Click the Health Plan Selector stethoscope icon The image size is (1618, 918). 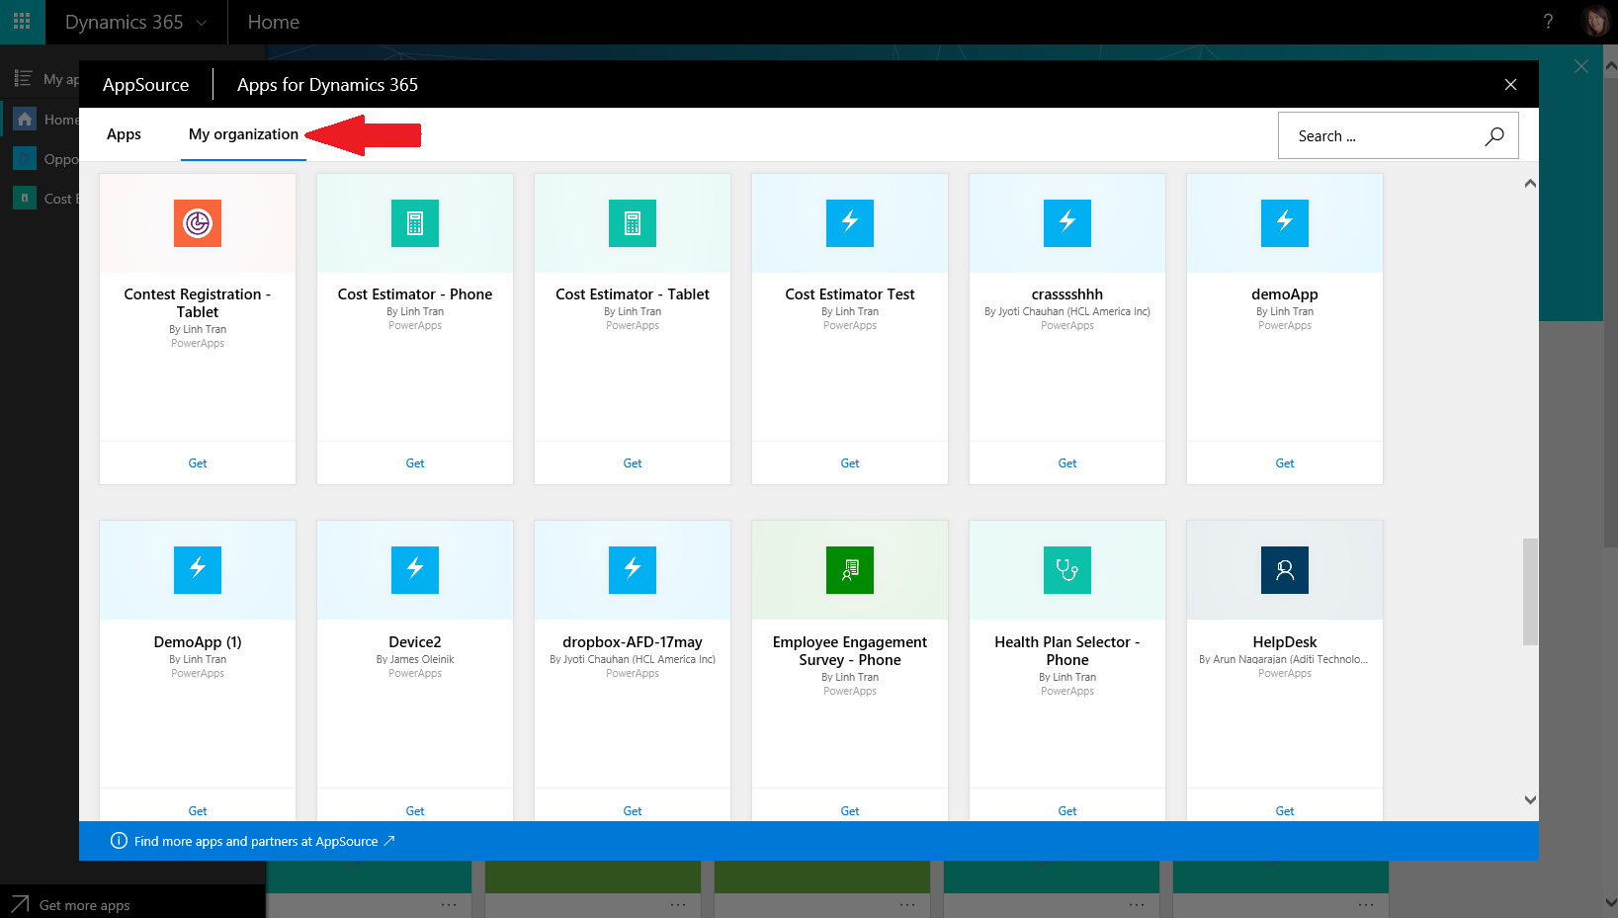[1066, 570]
